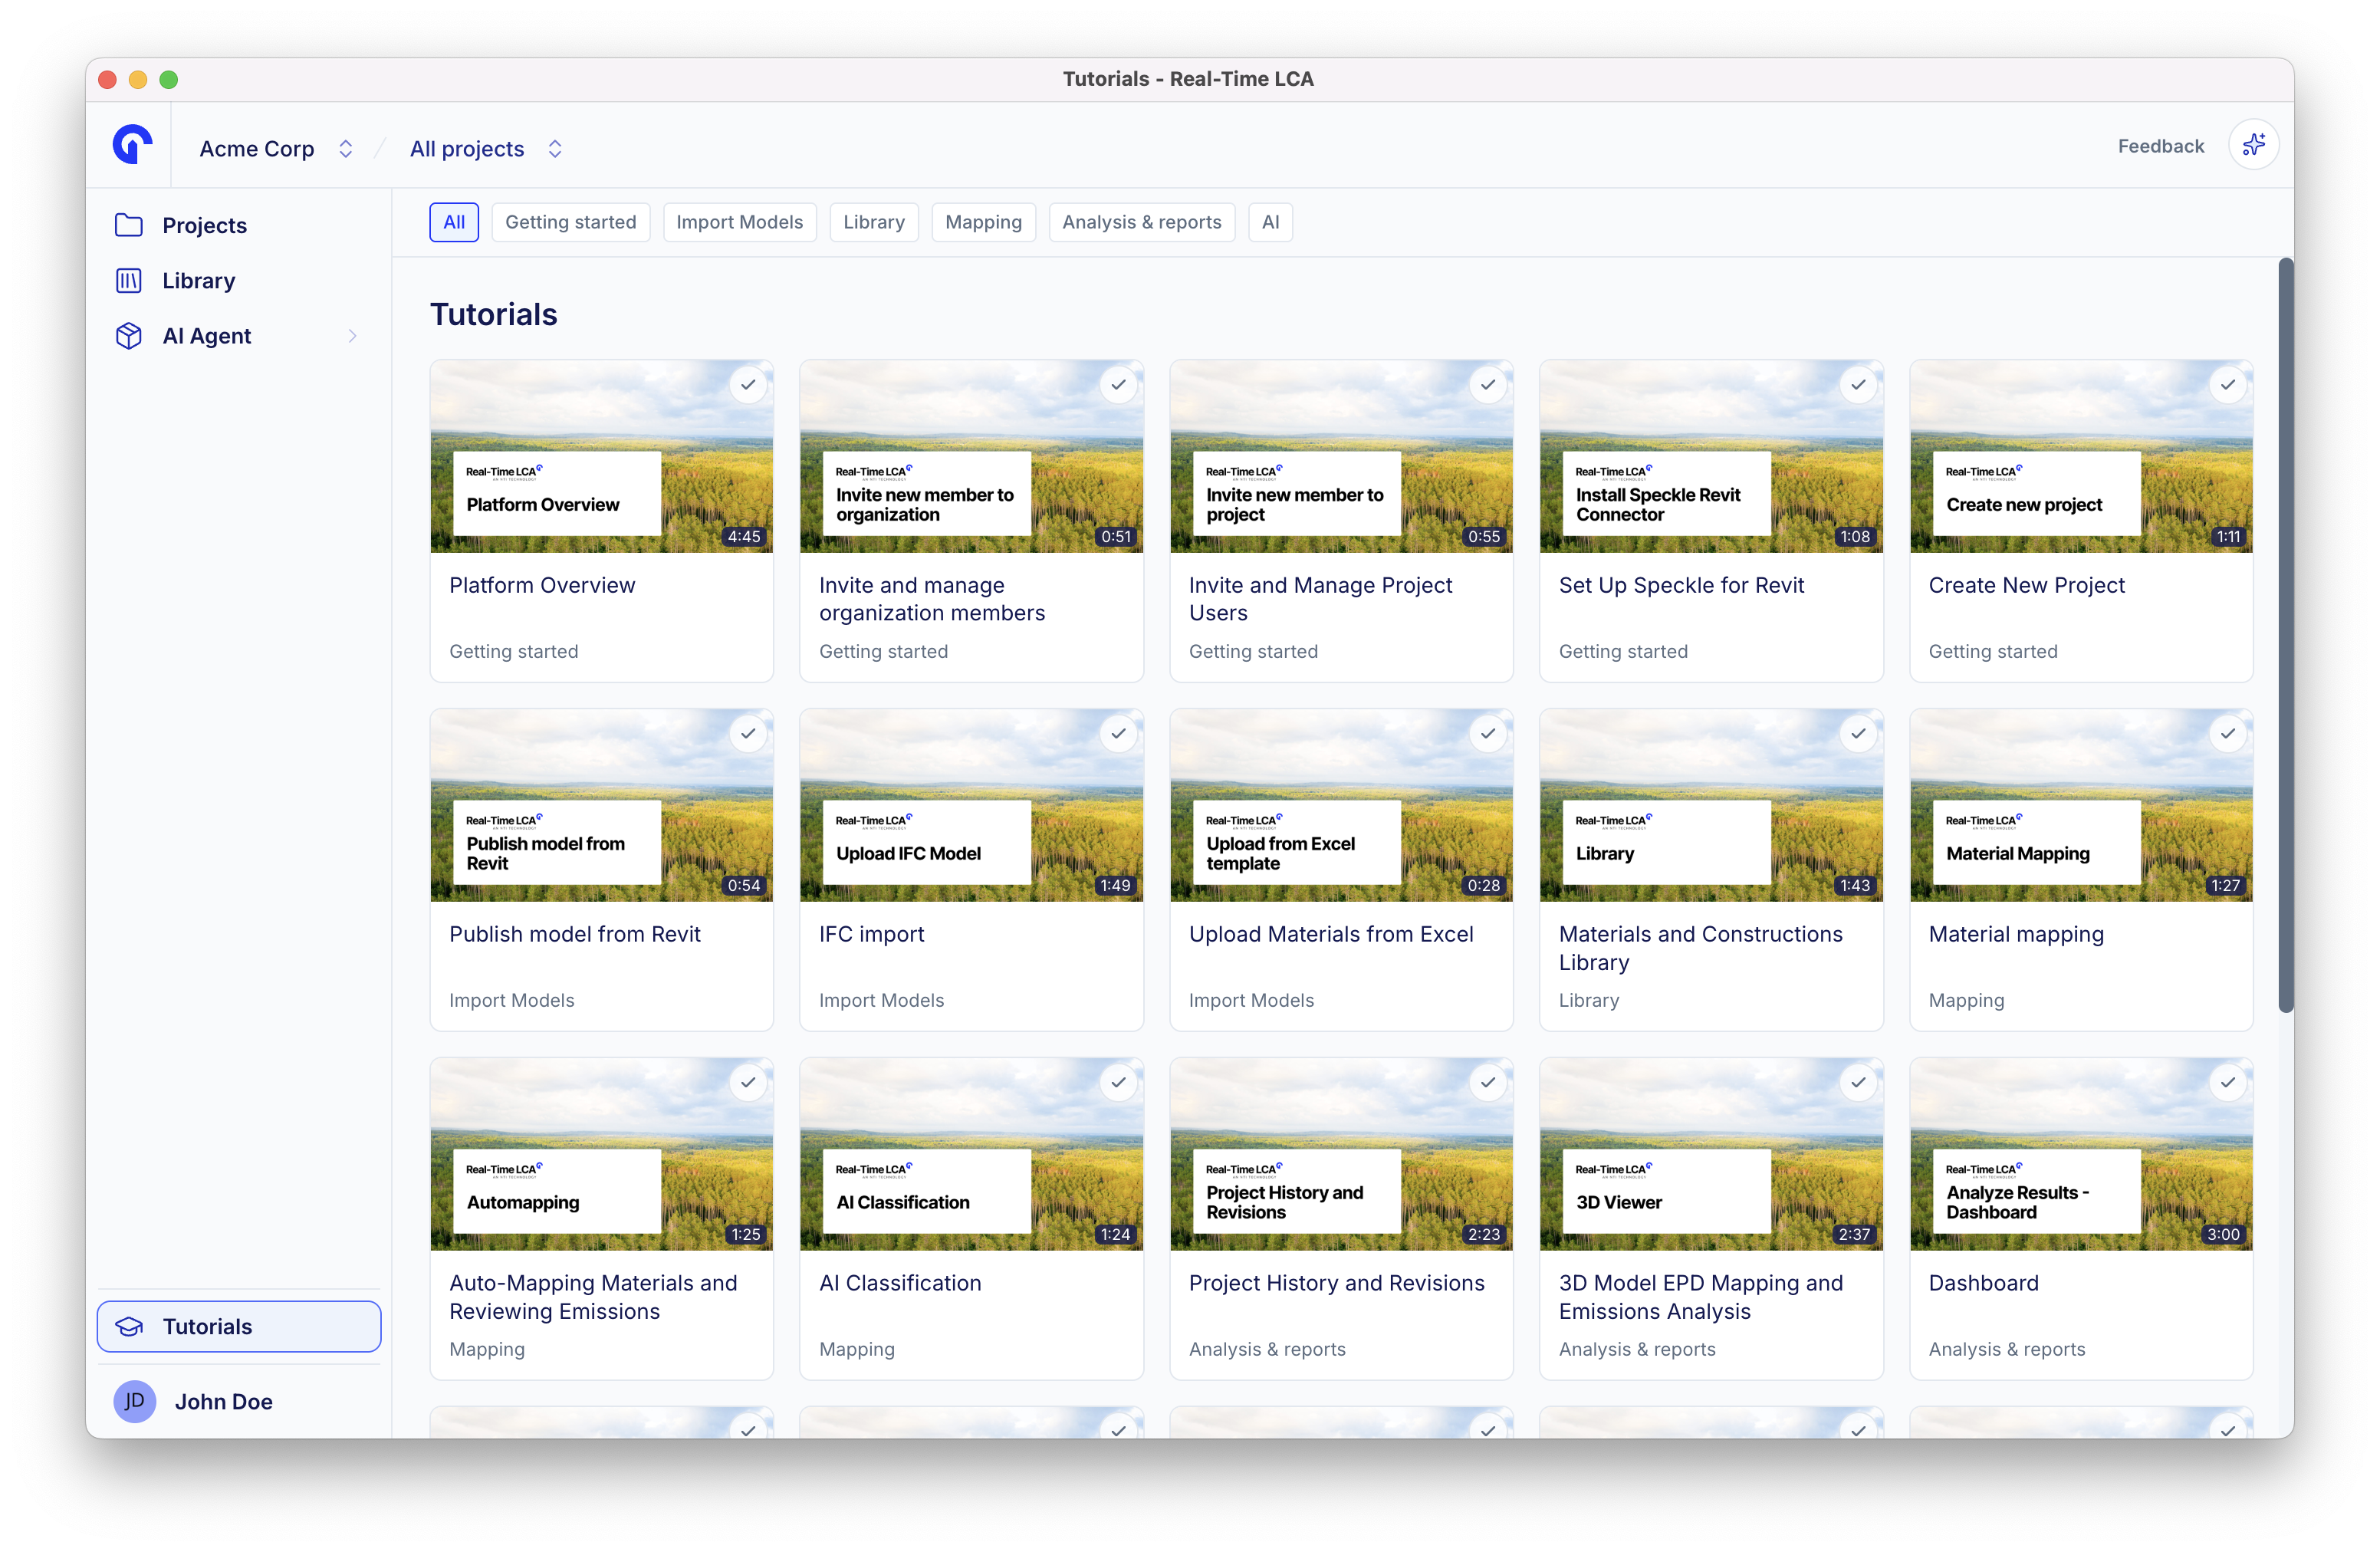The image size is (2380, 1552).
Task: Open the Automapping video thumbnail
Action: 601,1154
